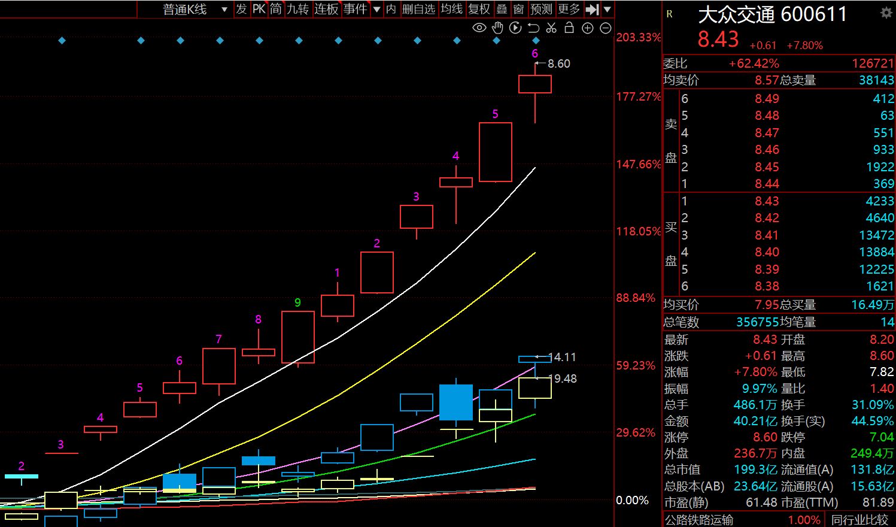Click the 8.60 high price label

coord(559,63)
